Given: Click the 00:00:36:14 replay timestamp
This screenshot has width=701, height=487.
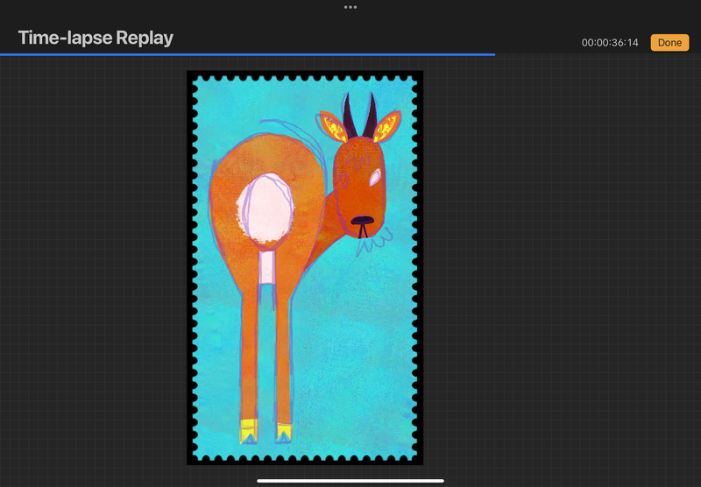Looking at the screenshot, I should [x=612, y=43].
